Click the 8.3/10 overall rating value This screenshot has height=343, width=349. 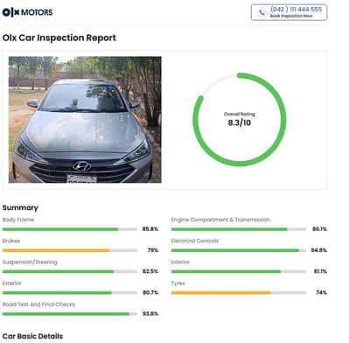coord(240,122)
